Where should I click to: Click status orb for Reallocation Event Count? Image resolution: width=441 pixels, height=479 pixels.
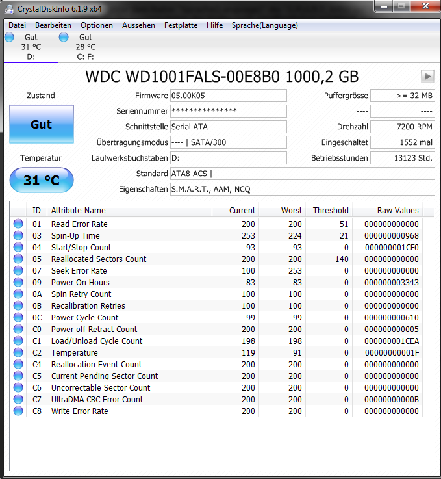(18, 364)
